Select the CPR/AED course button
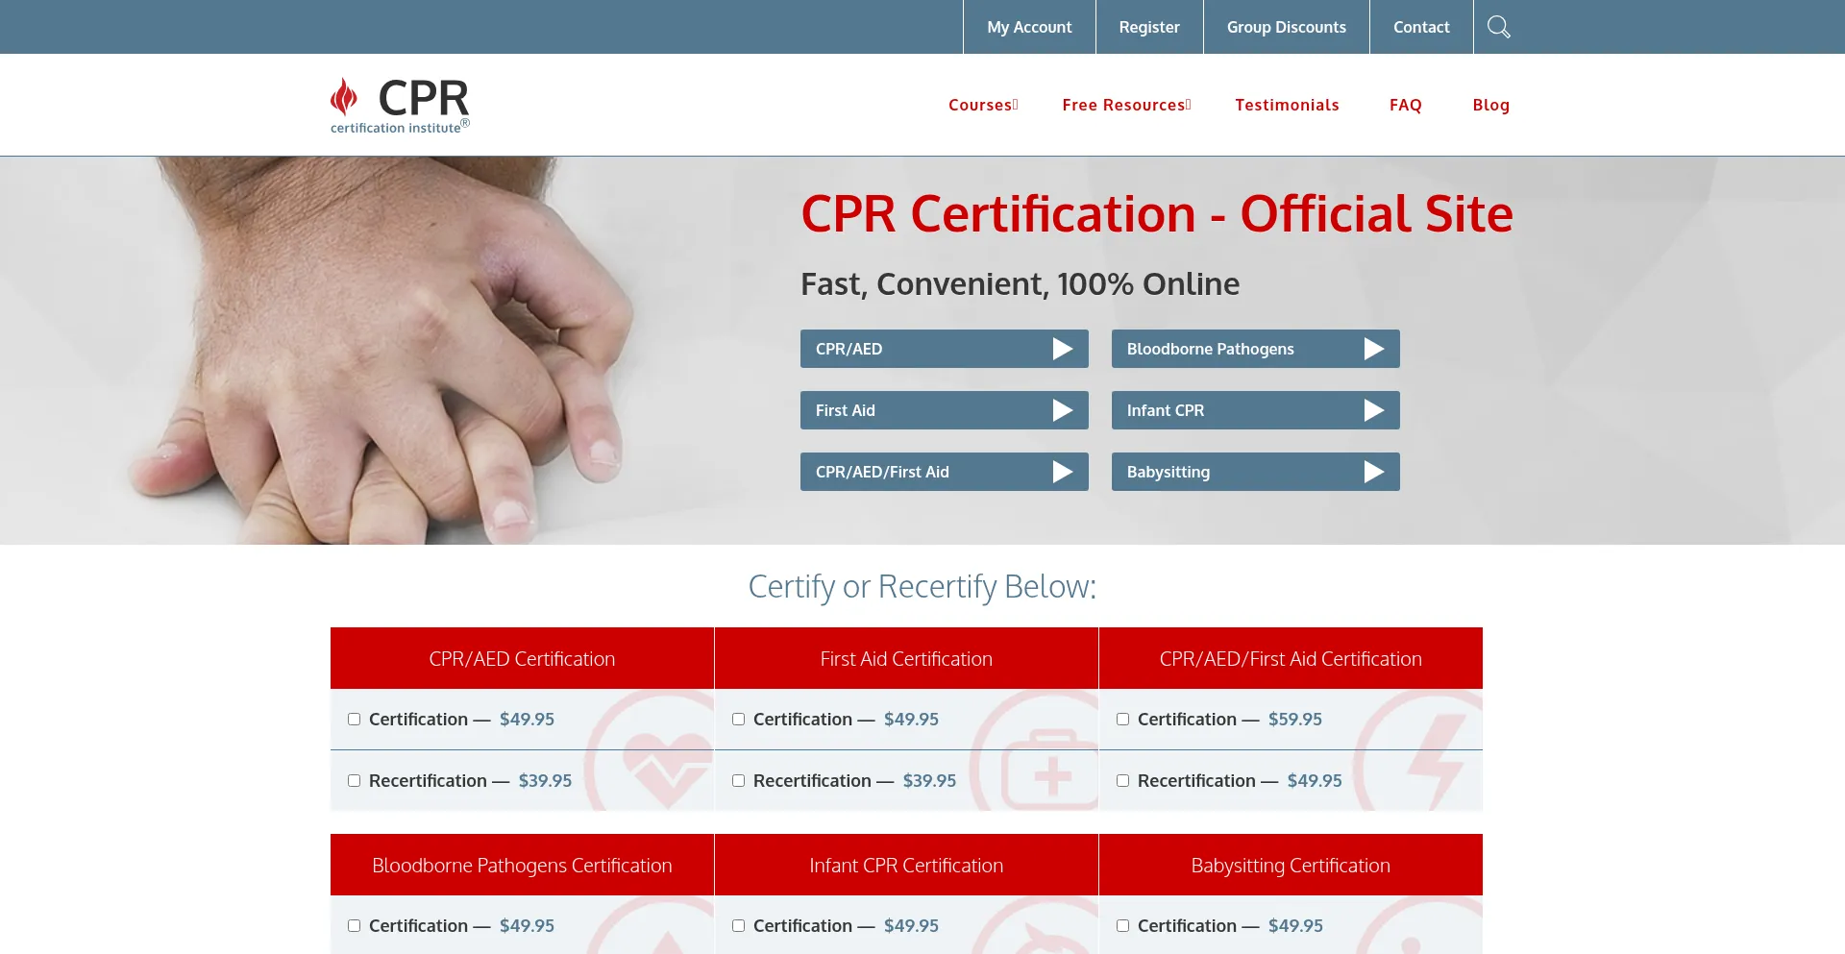 coord(945,349)
